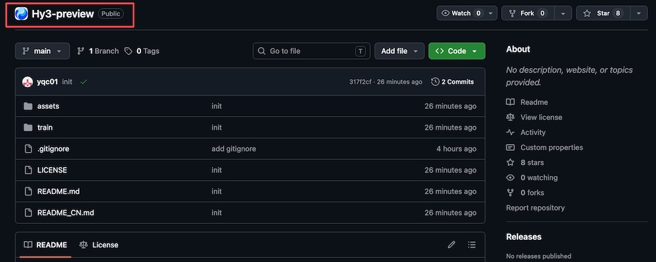Viewport: 656px width, 262px height.
Task: Click the Watch button
Action: click(461, 13)
